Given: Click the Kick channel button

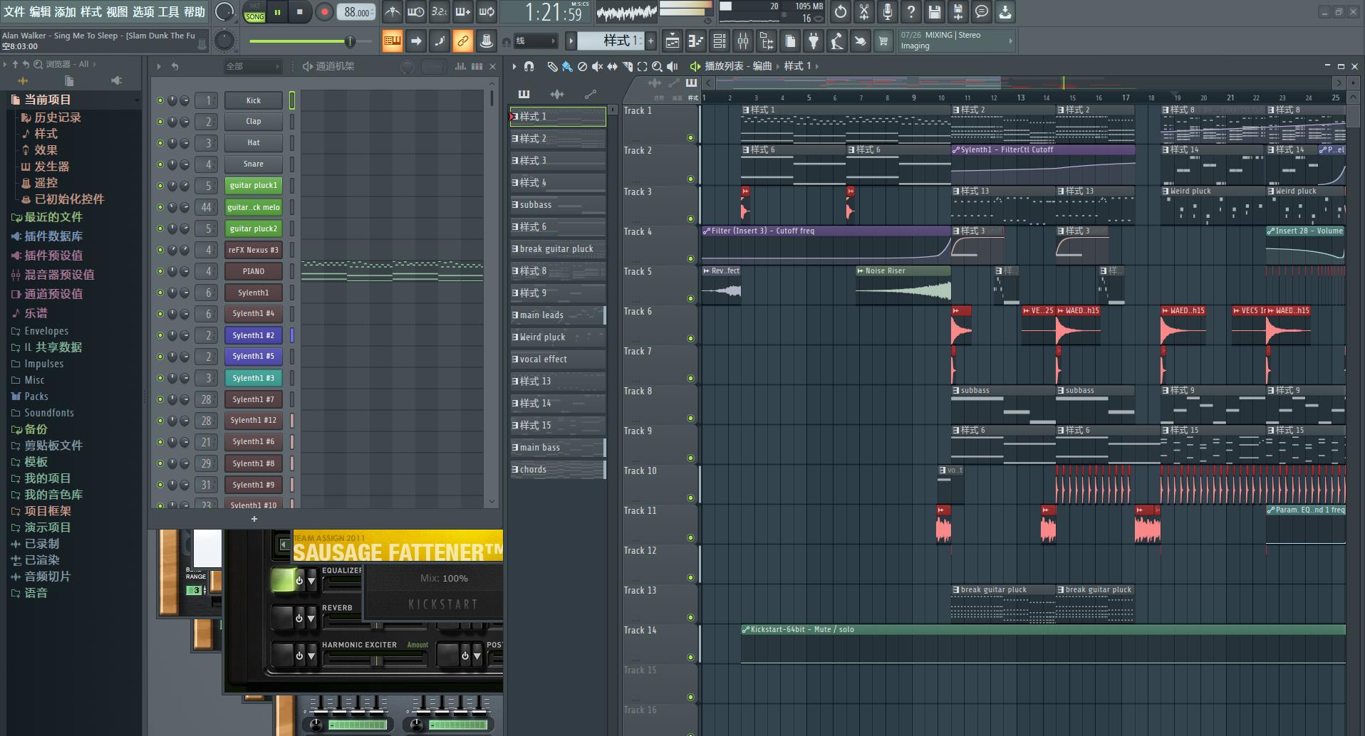Looking at the screenshot, I should [x=254, y=100].
